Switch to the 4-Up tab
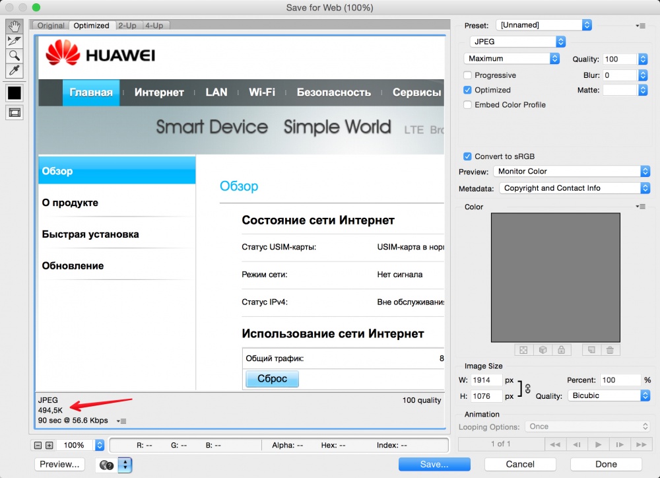Screen dimensions: 660x478 pos(154,26)
